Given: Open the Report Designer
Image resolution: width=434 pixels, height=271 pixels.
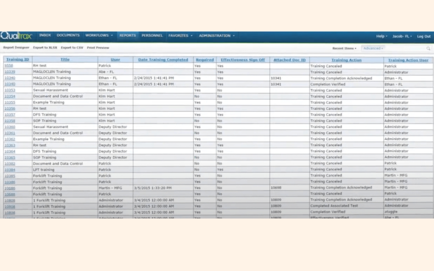Looking at the screenshot, I should [16, 48].
